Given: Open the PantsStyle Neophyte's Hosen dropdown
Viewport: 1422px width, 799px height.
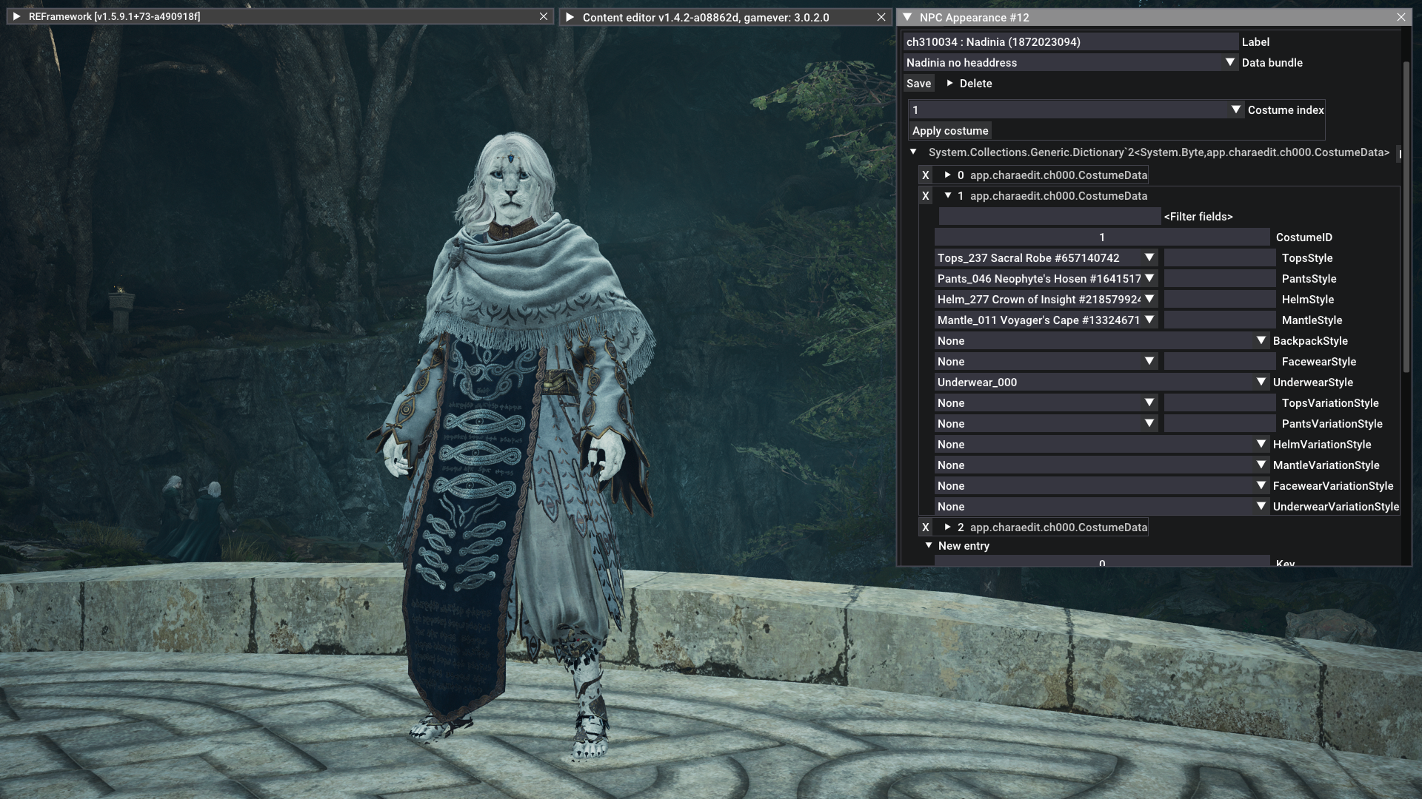Looking at the screenshot, I should tap(1047, 279).
